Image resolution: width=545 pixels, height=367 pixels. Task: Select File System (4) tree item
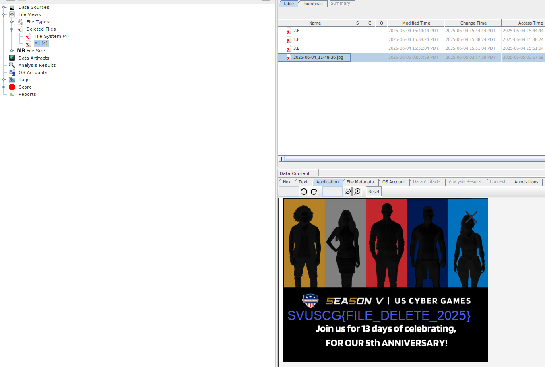coord(52,36)
